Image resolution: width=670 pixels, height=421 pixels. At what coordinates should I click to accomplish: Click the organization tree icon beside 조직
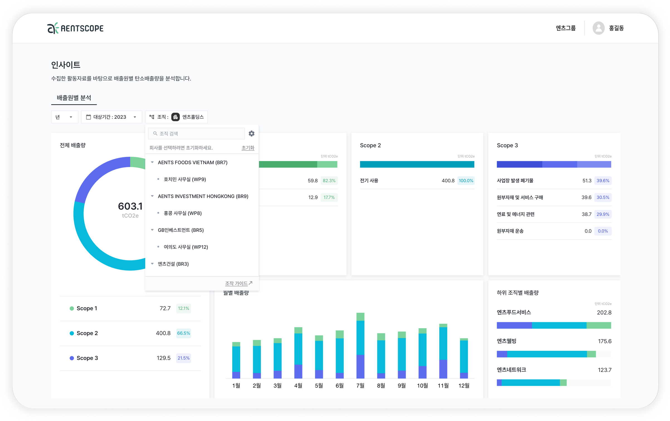[x=152, y=117]
